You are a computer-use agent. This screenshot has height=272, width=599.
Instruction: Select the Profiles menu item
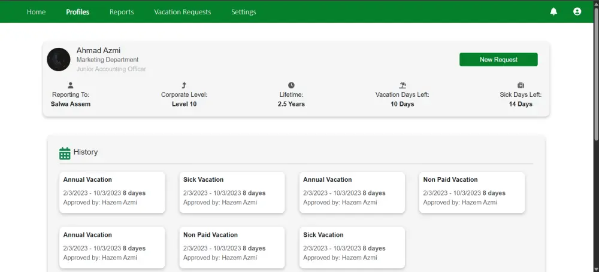coord(77,12)
